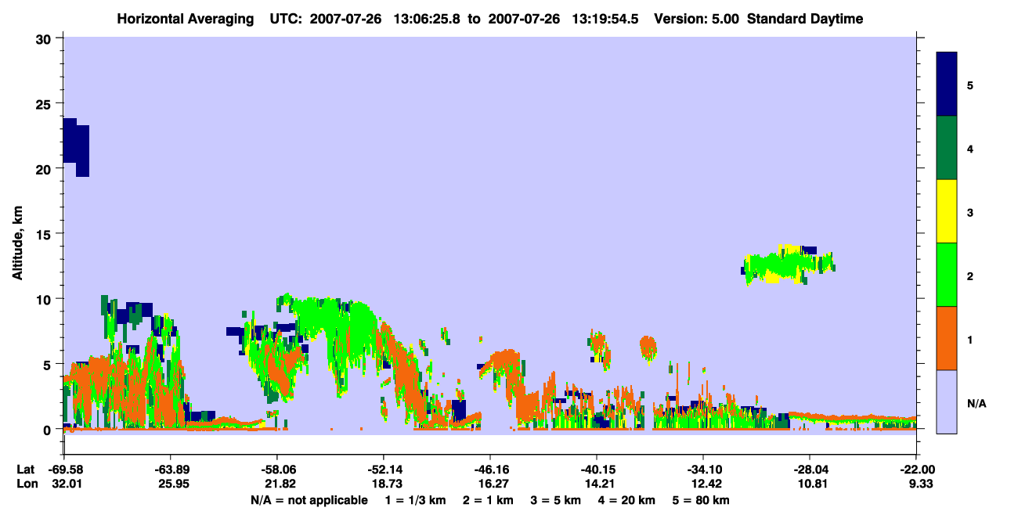Click the 30 tick label on altitude axis
The height and width of the screenshot is (522, 1018).
(45, 39)
